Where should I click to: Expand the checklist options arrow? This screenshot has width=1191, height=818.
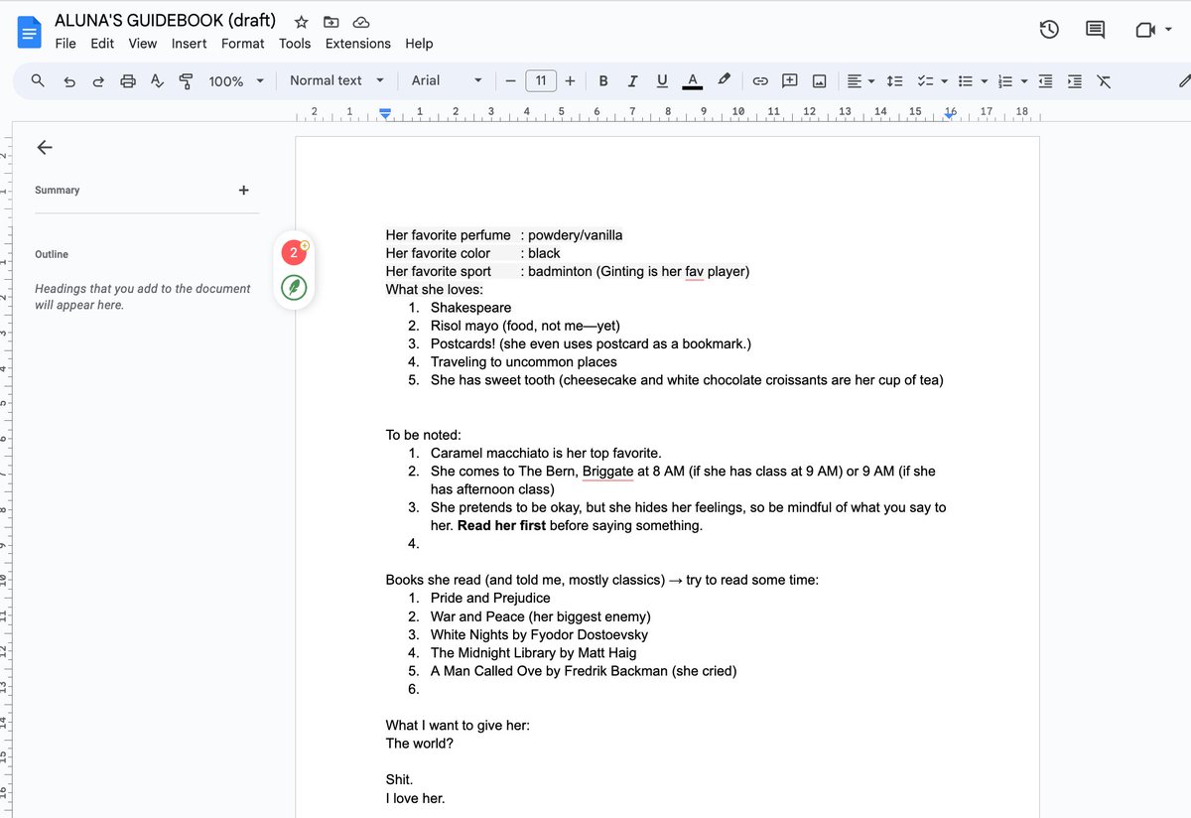coord(944,81)
